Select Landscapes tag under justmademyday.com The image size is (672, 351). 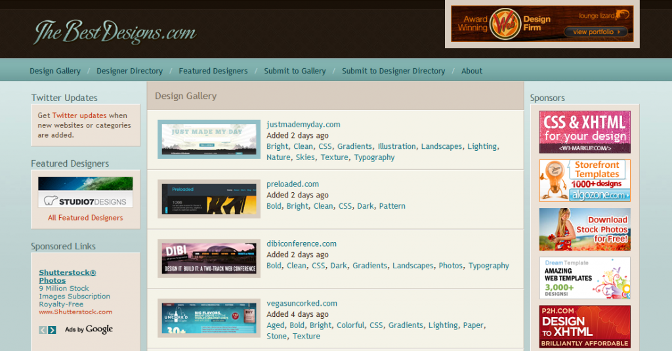coord(442,146)
